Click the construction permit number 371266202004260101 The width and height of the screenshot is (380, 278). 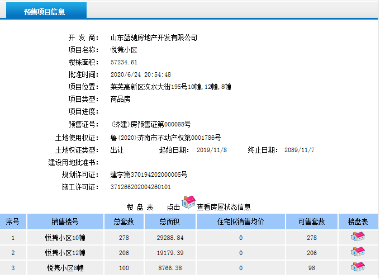coord(140,187)
